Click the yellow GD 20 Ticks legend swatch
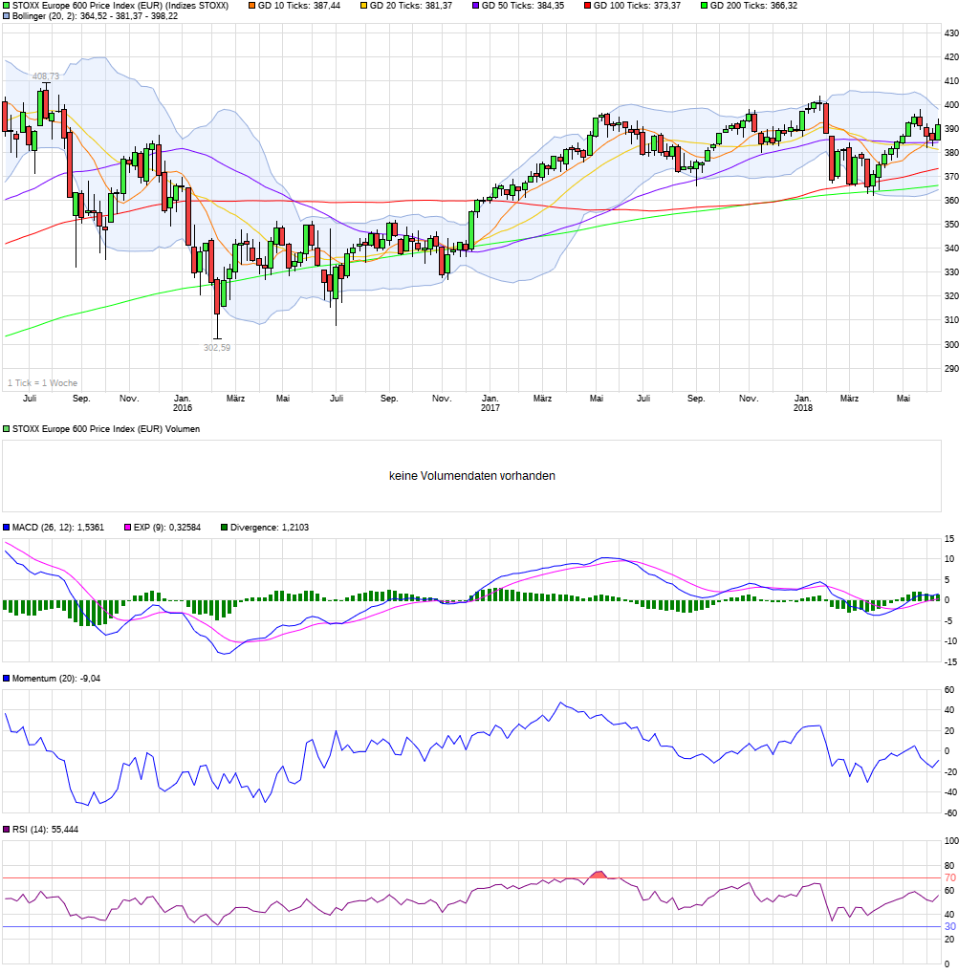The image size is (980, 974). click(x=363, y=6)
